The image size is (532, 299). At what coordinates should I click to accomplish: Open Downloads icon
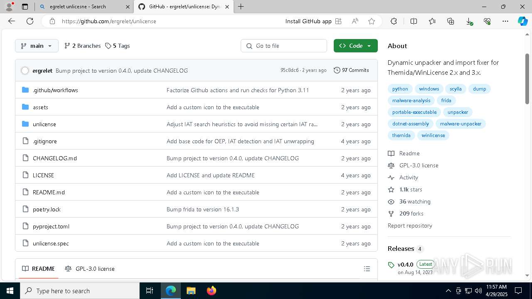pyautogui.click(x=469, y=21)
